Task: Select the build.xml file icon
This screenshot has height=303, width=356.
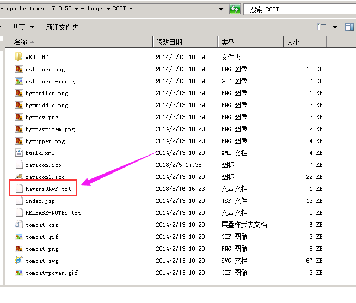Action: pyautogui.click(x=19, y=153)
